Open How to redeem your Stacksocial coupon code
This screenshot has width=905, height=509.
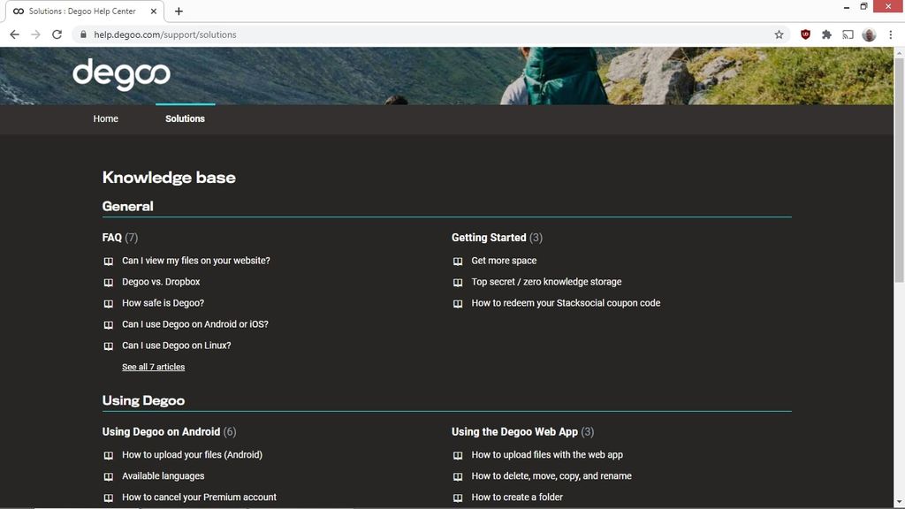click(566, 302)
